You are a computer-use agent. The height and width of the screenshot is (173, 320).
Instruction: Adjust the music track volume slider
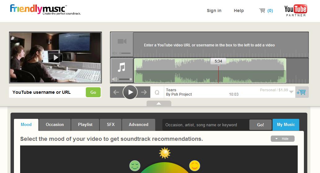pos(125,79)
